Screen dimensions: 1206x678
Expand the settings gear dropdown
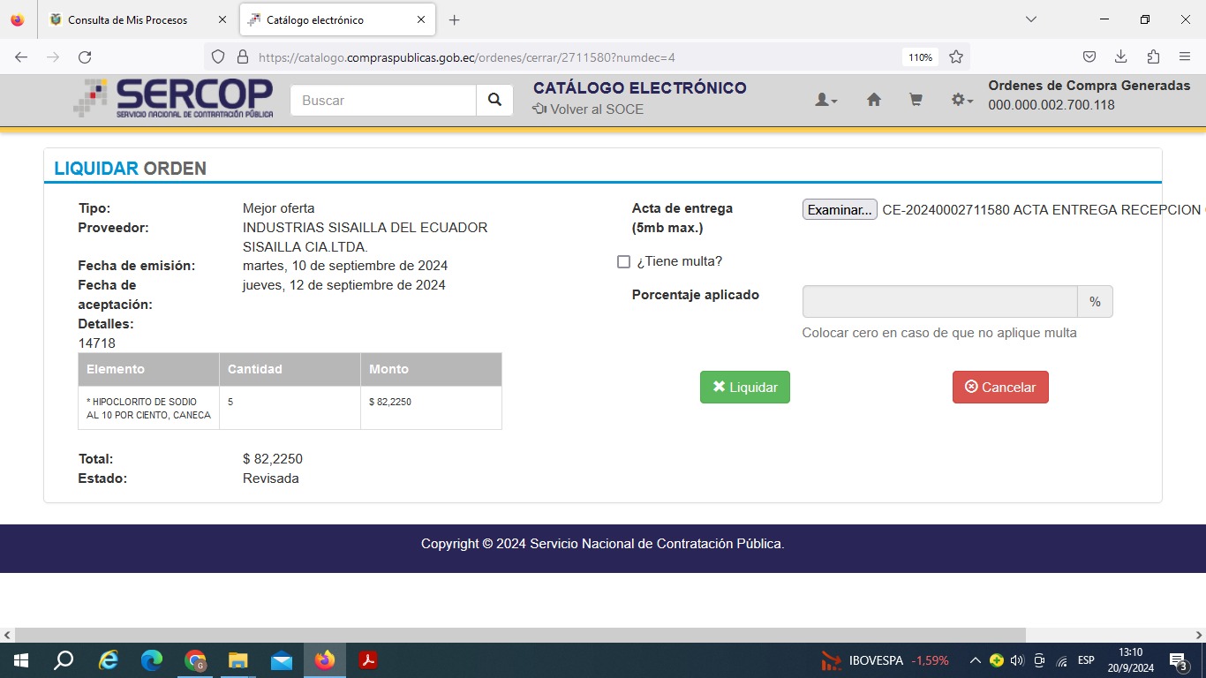[961, 101]
